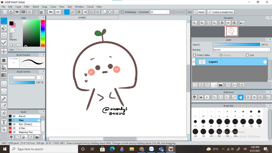
Task: Enable vanishing point snap
Action: 85,12
